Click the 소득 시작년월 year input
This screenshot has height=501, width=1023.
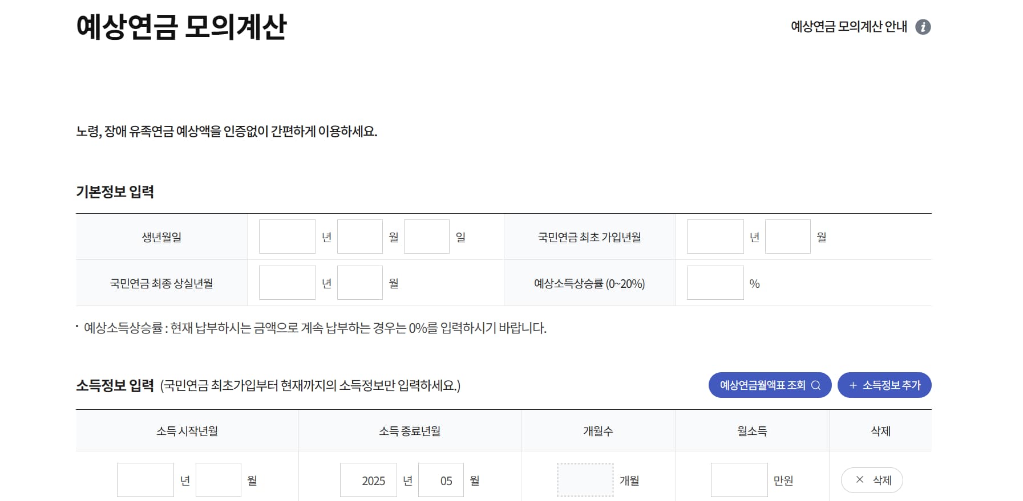[x=145, y=480]
